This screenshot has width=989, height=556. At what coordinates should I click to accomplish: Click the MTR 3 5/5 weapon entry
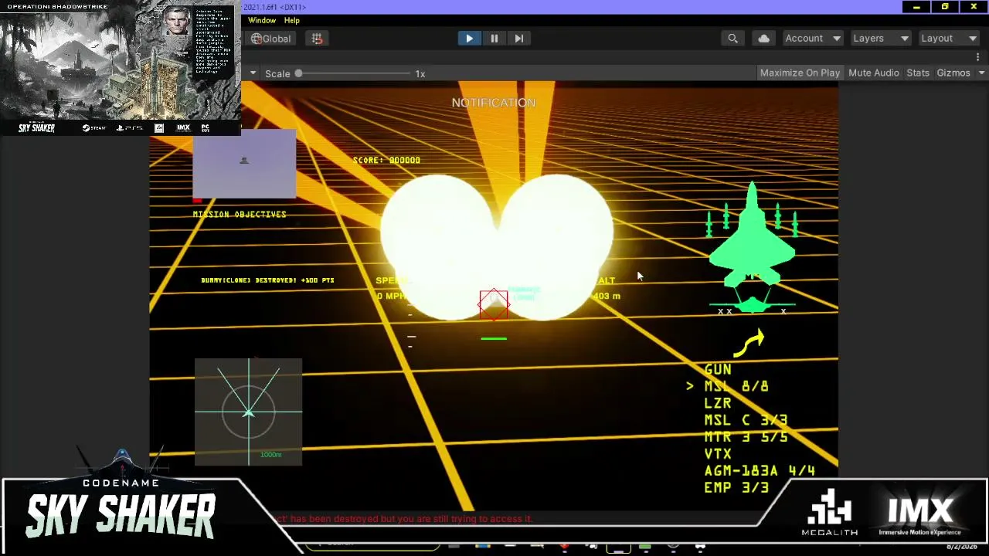coord(746,437)
